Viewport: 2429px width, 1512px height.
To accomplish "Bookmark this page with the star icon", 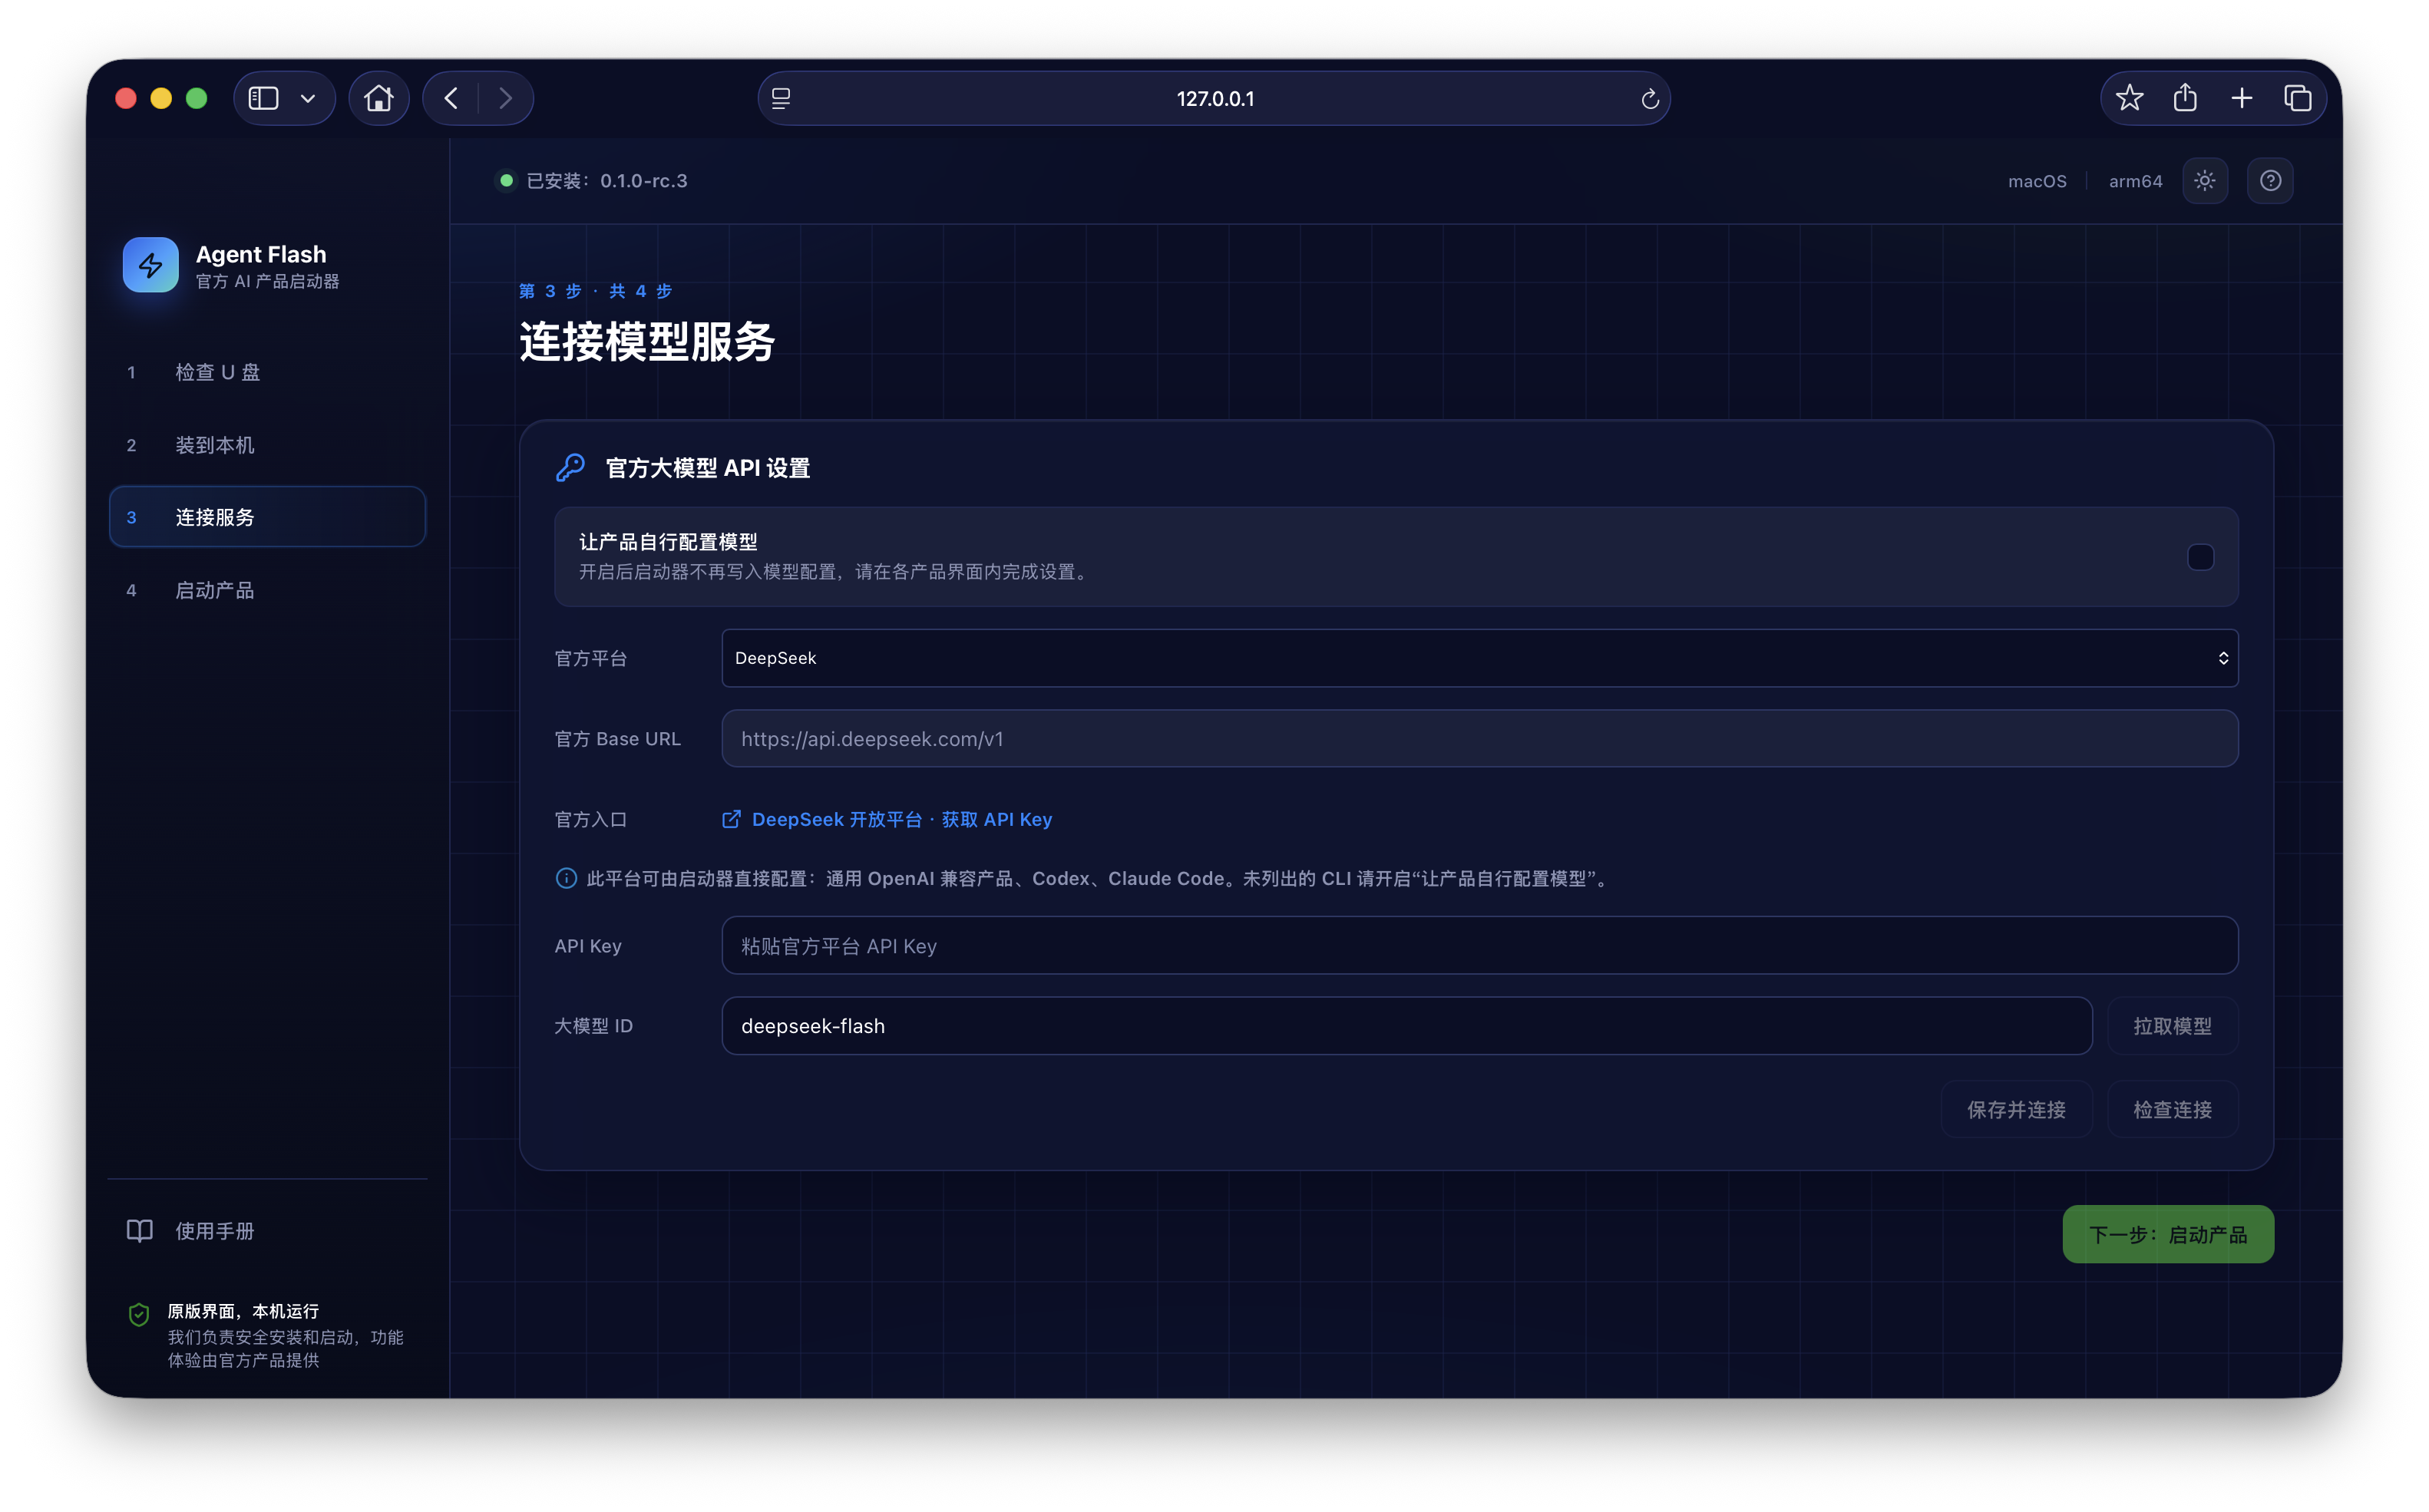I will coord(2129,98).
